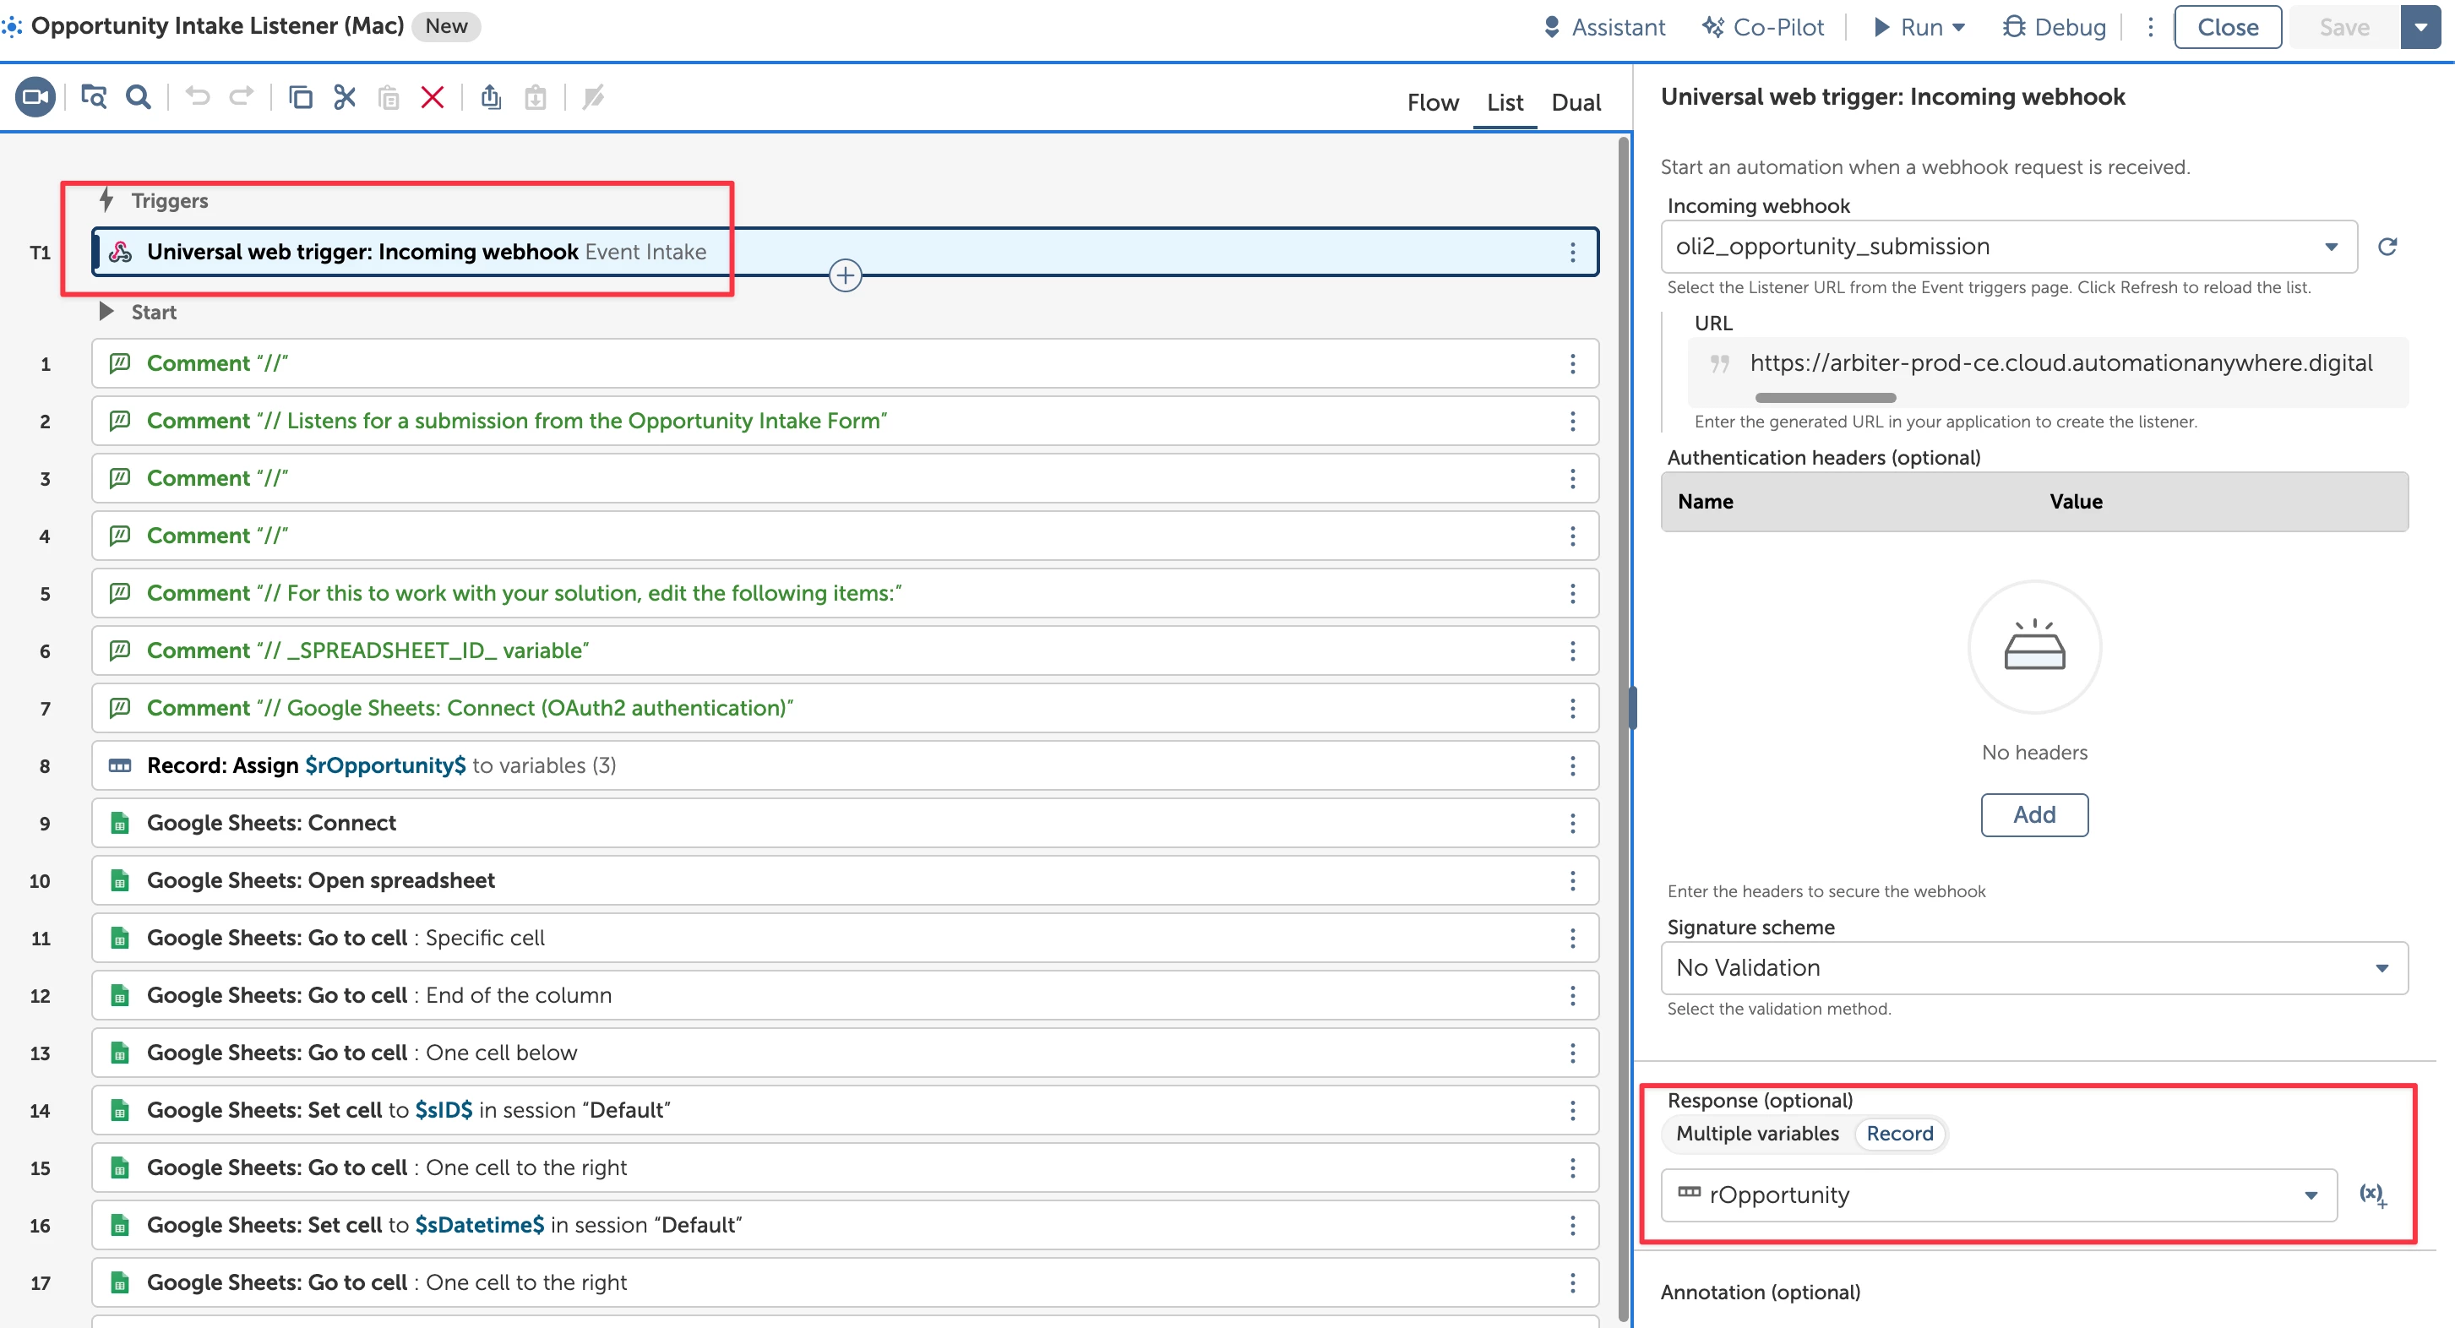
Task: Select the Google Sheets: Open spreadsheet action
Action: pos(845,880)
